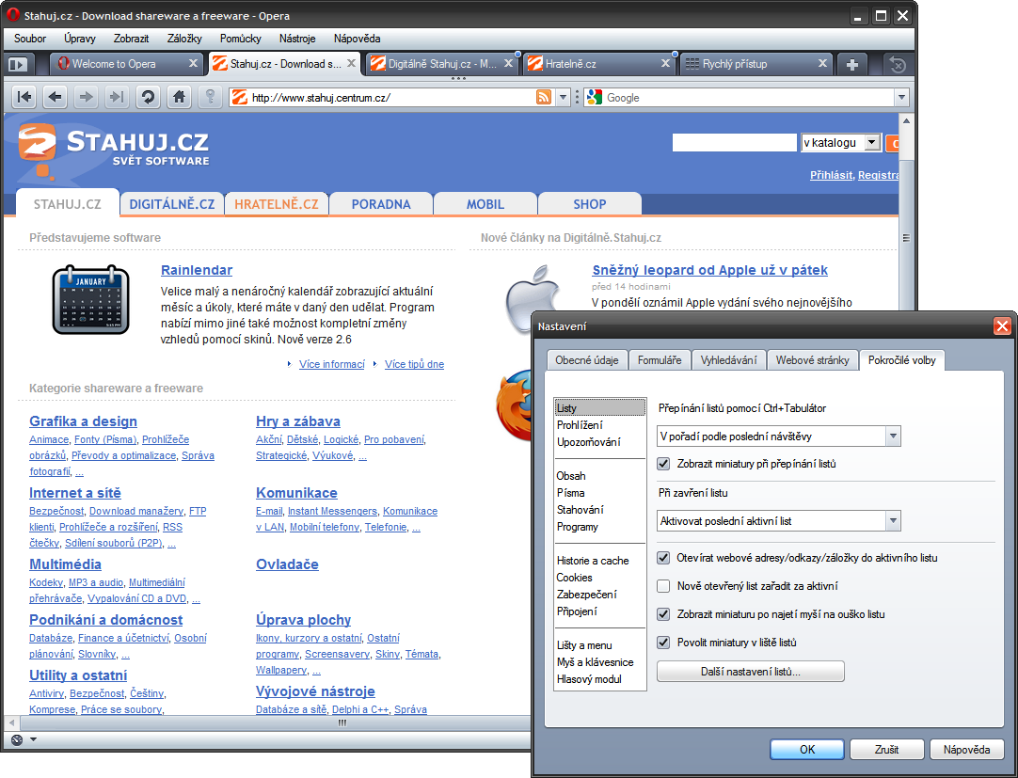Go back using the Back arrow
Screen dimensions: 1018x778
pyautogui.click(x=56, y=98)
